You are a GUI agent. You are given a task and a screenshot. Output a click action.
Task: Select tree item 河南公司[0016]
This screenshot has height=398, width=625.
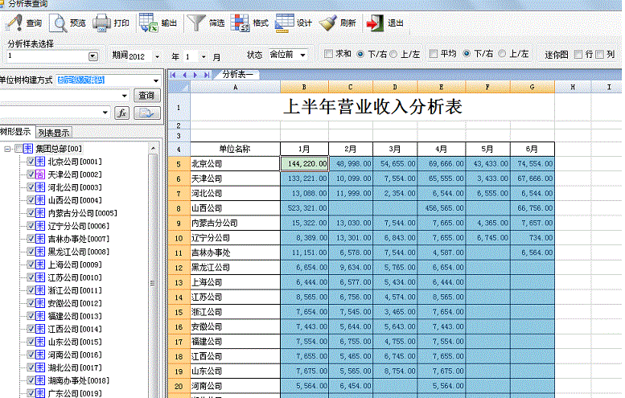click(x=75, y=355)
